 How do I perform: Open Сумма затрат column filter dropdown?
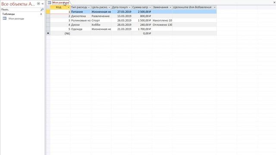(150, 7)
